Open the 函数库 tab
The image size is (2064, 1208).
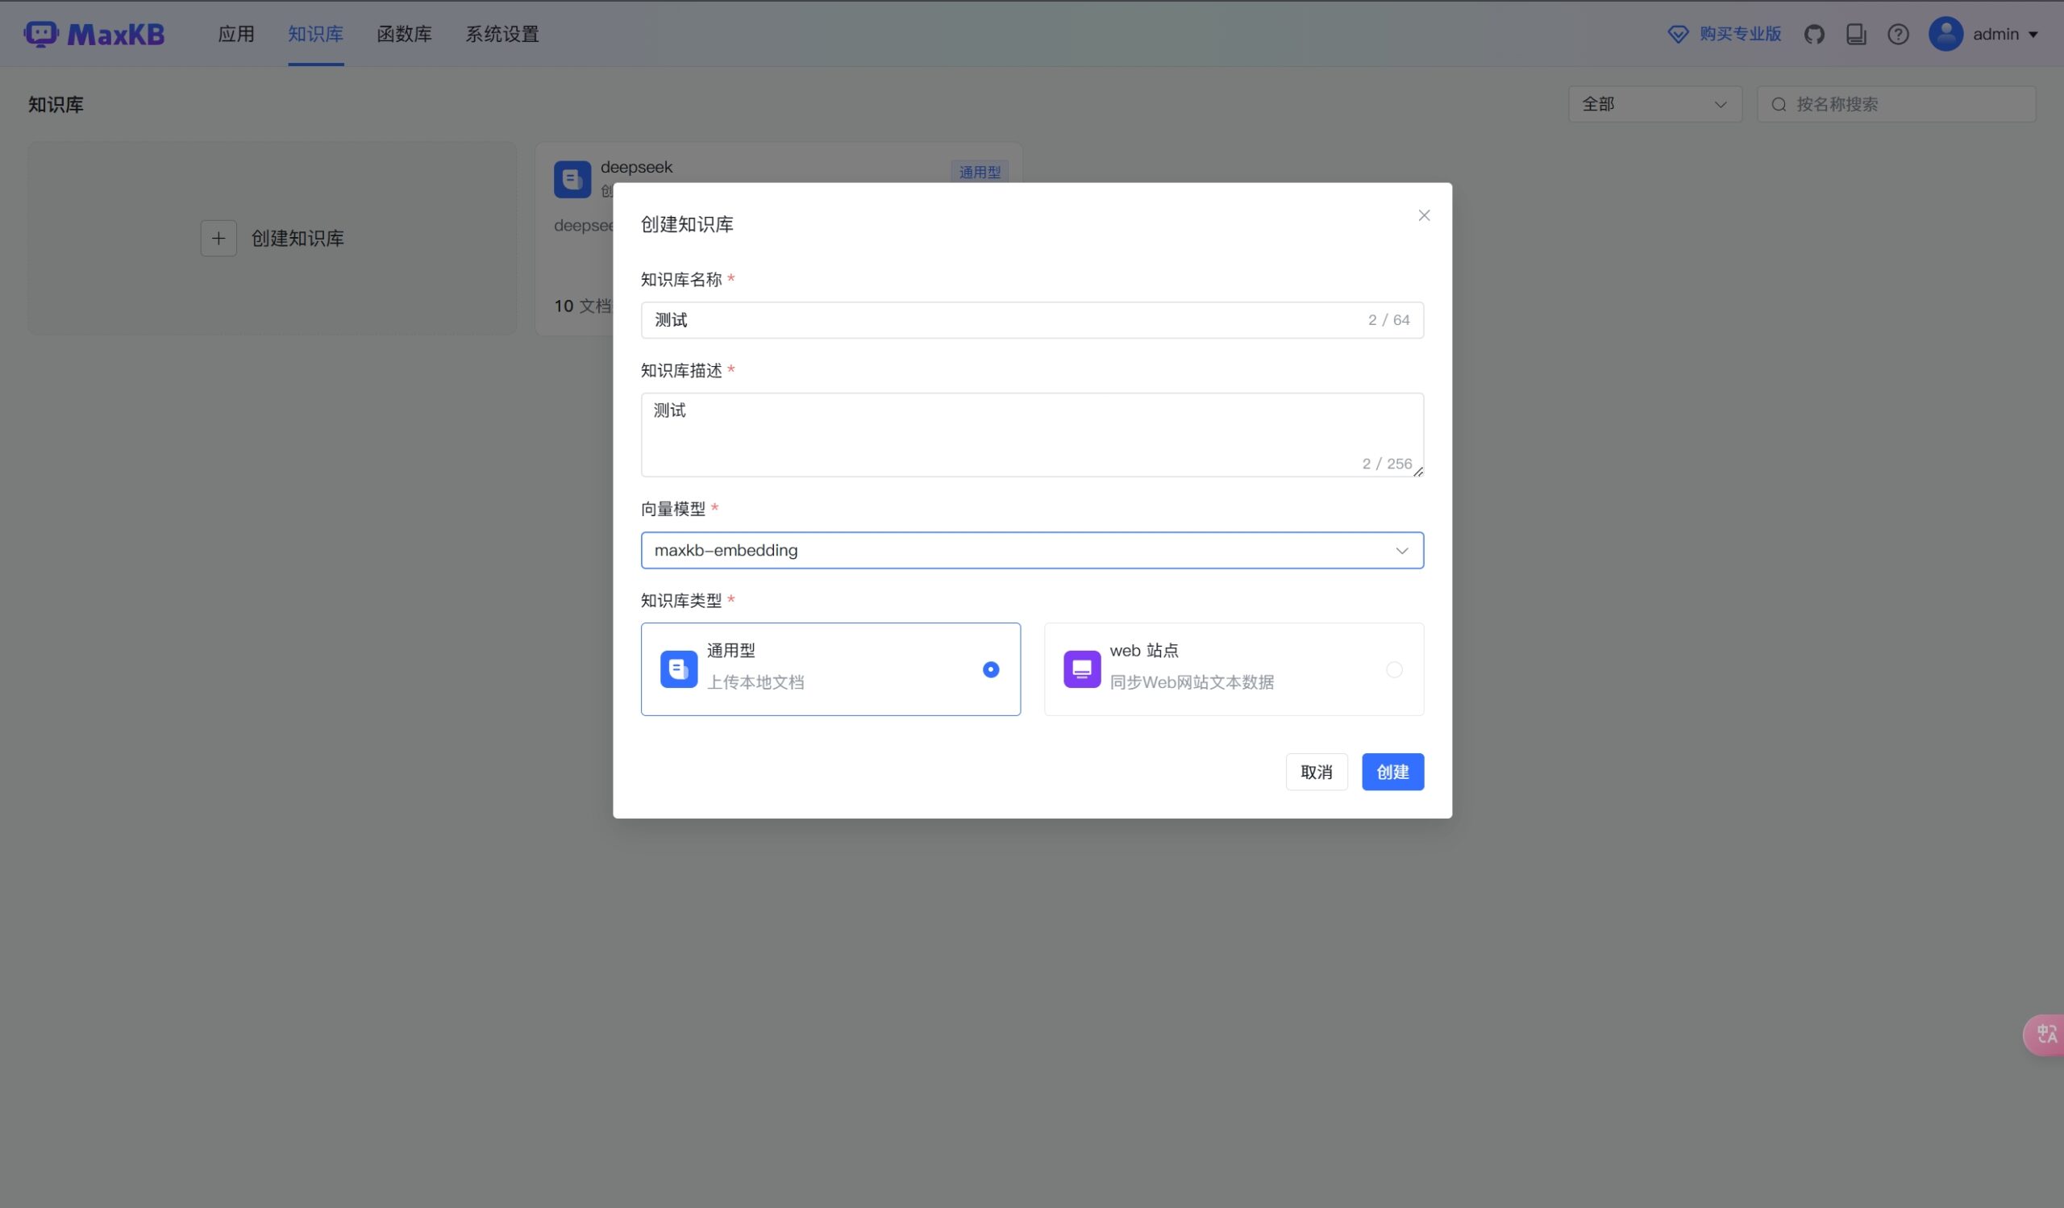(x=404, y=35)
